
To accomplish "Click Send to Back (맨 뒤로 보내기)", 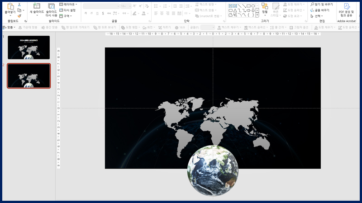I will coord(105,28).
